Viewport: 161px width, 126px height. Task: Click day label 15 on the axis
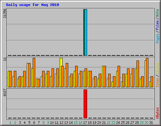[x=75, y=123]
